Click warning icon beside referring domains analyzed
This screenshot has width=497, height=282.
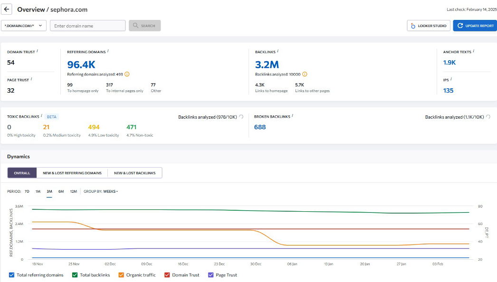[127, 74]
